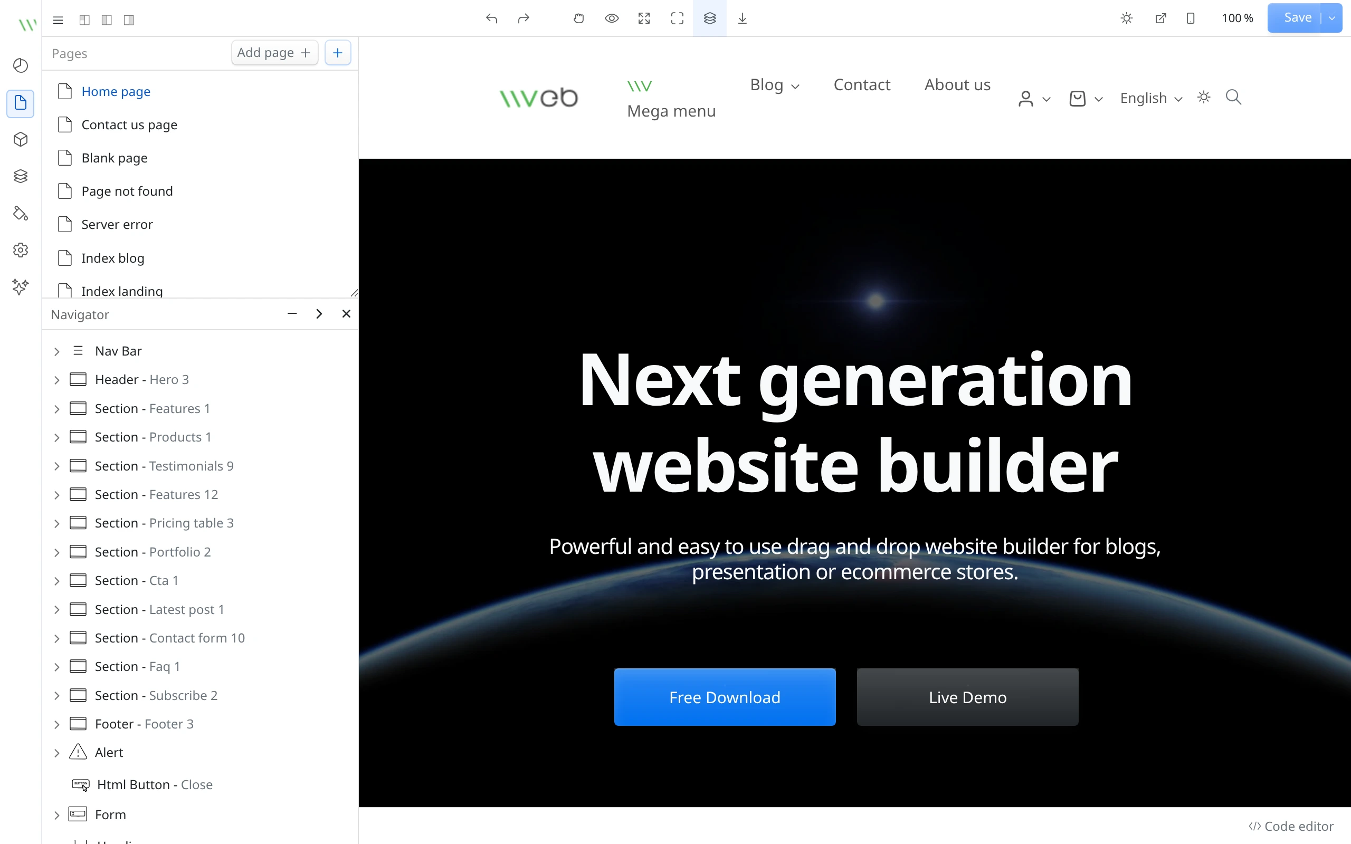Open the Contact us page
This screenshot has width=1351, height=844.
tap(129, 124)
